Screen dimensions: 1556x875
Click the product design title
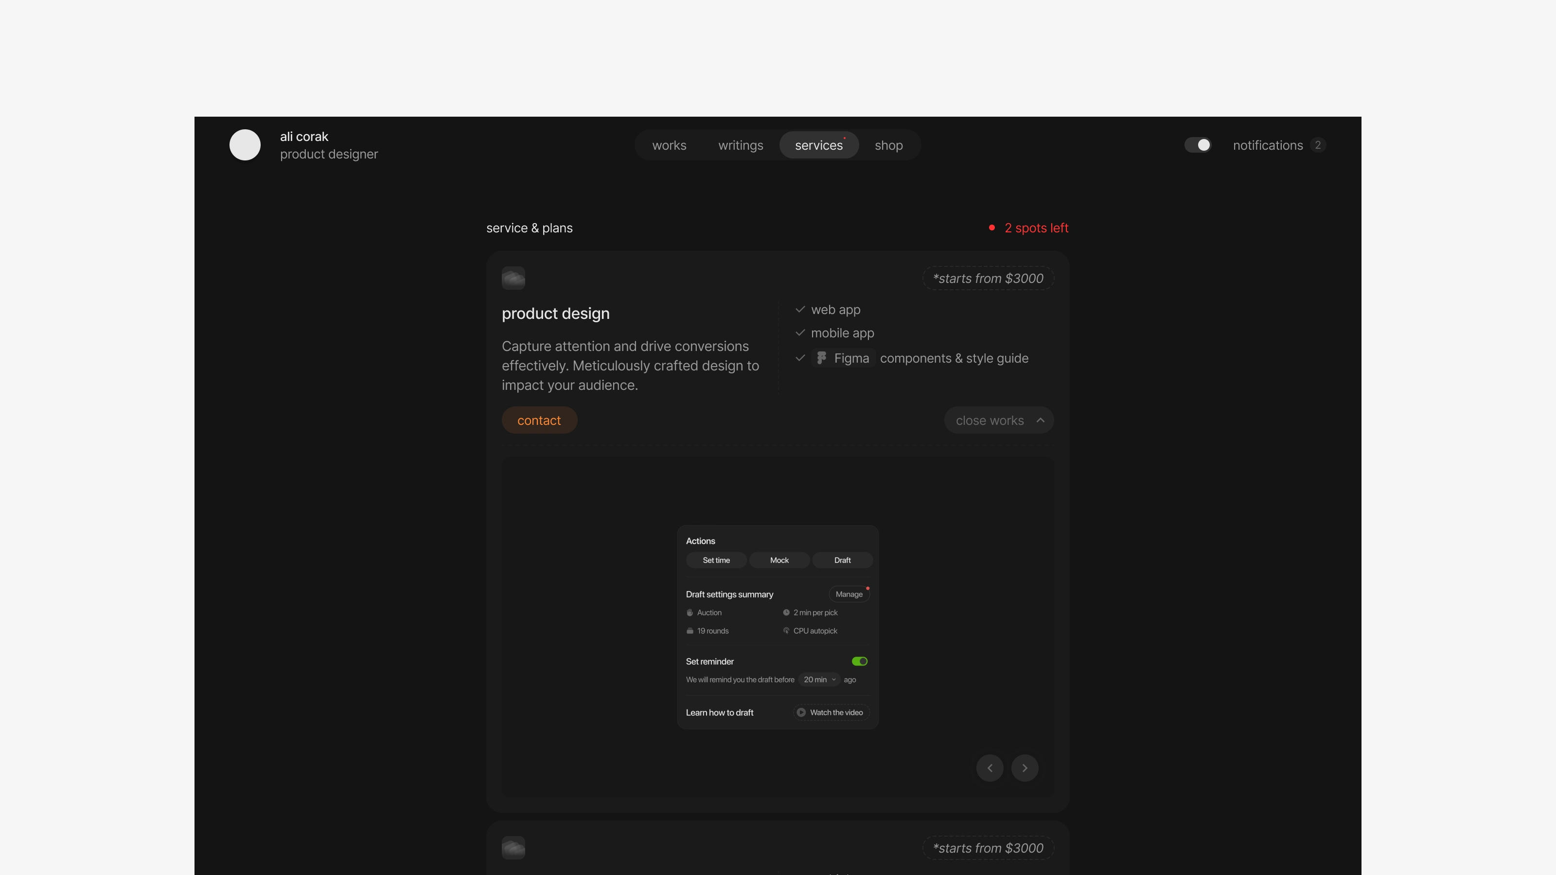tap(555, 314)
